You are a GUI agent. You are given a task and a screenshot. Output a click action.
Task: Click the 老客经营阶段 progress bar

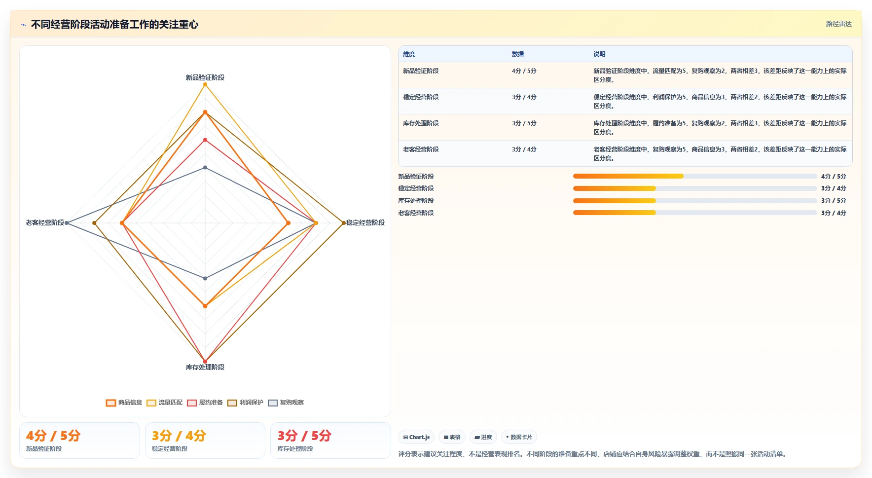click(x=694, y=213)
